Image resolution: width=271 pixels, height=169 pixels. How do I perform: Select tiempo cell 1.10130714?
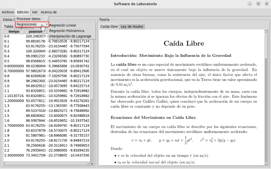pyautogui.click(x=14, y=96)
